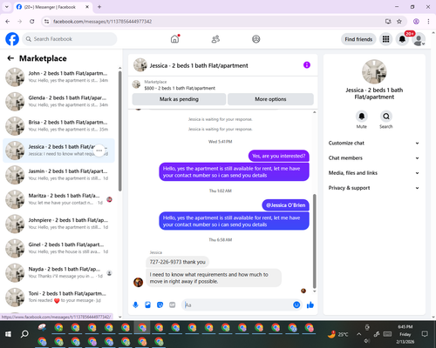This screenshot has height=348, width=436.
Task: Click the conversation list scrollbar
Action: [x=120, y=131]
